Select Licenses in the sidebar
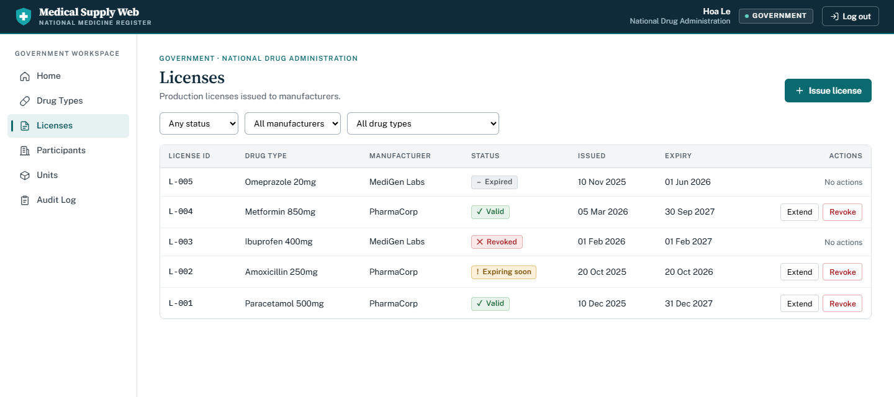Viewport: 894px width, 397px height. pos(68,125)
